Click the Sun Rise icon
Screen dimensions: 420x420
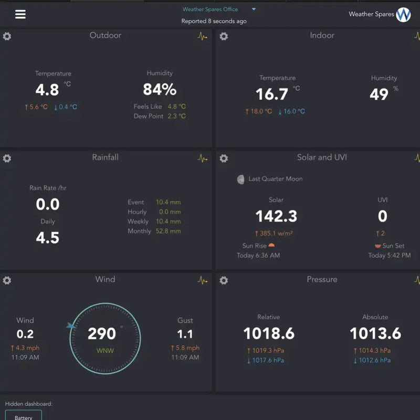click(271, 245)
